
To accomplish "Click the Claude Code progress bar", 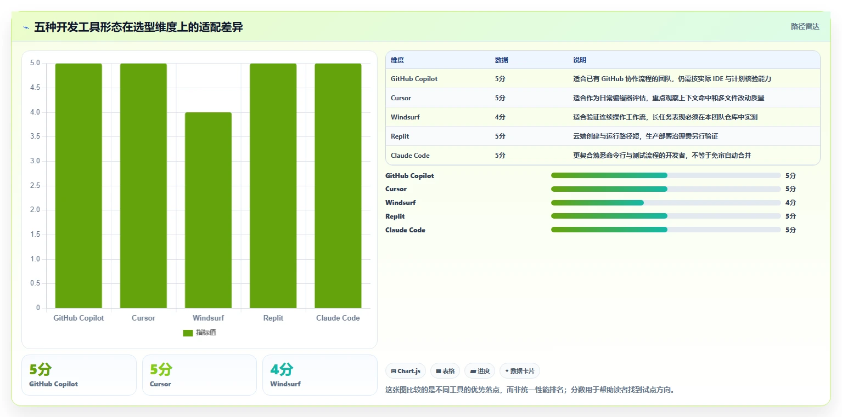I will tap(666, 230).
